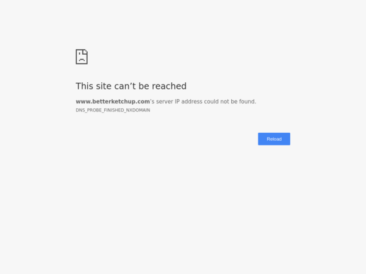
Task: Click 'NXDOMAIN' in the error code
Action: pos(138,110)
